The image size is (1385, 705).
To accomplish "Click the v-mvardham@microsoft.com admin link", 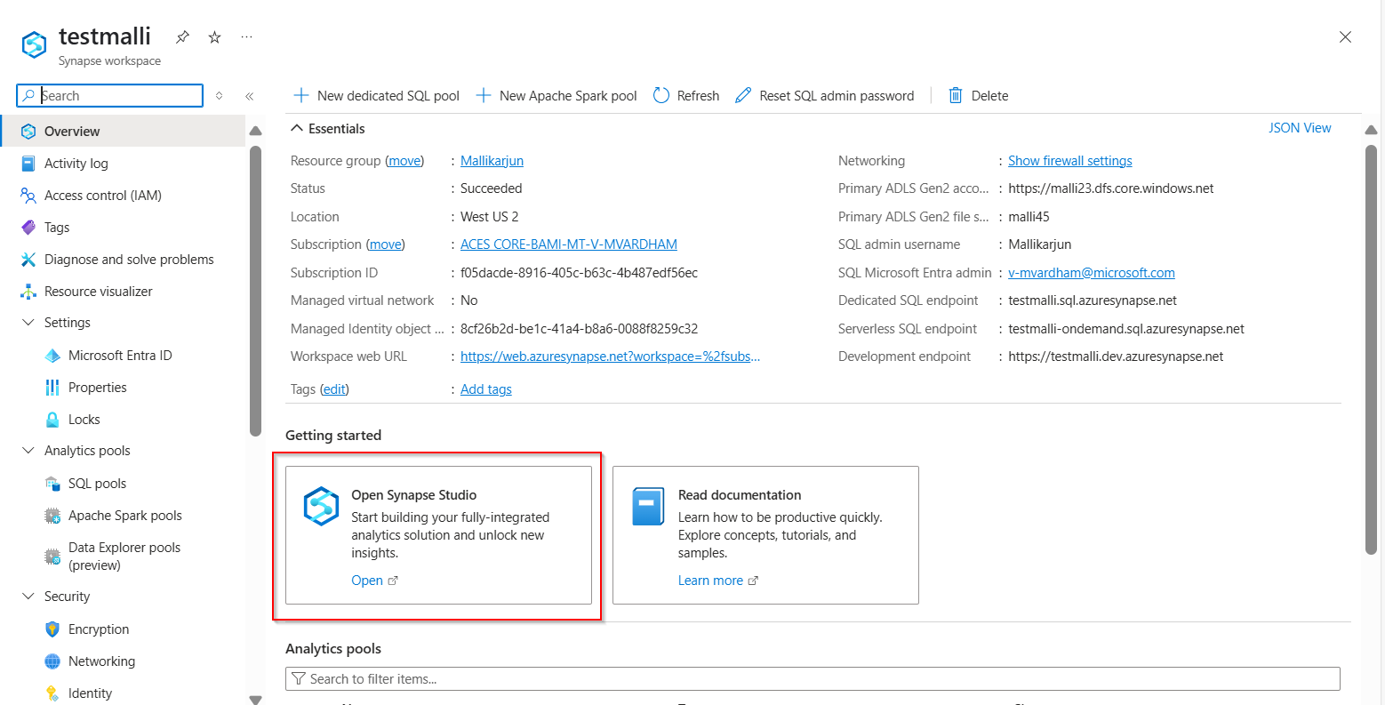I will point(1092,273).
